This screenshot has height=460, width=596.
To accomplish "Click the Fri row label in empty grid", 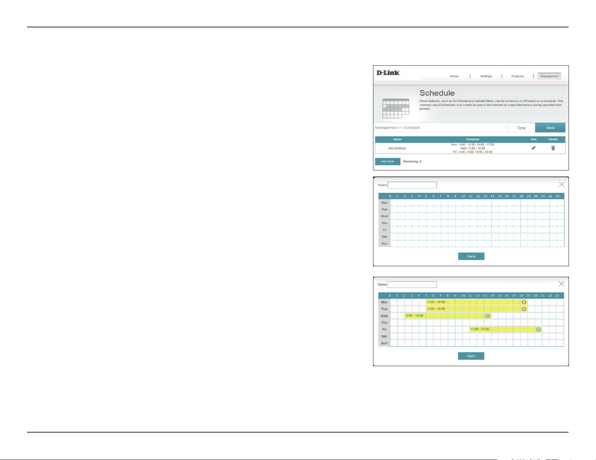I will point(384,230).
